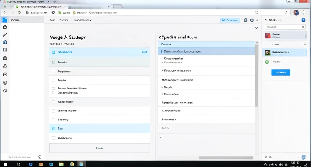Click the browser back arrow

point(5,12)
